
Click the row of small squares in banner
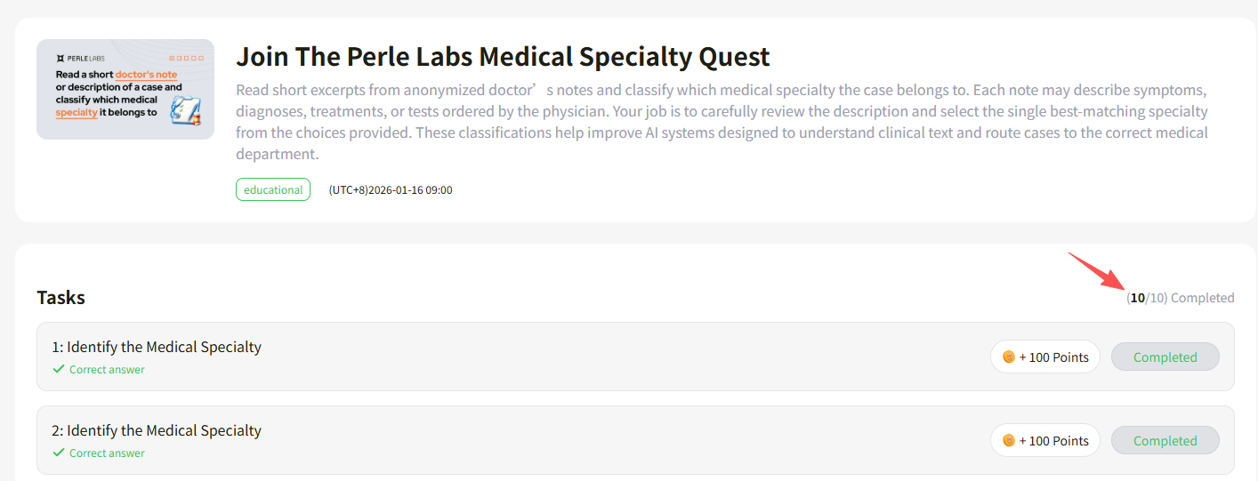pyautogui.click(x=183, y=58)
